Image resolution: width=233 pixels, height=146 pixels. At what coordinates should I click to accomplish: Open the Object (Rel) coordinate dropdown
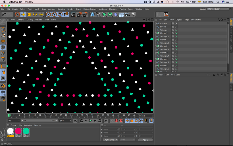coord(110,140)
